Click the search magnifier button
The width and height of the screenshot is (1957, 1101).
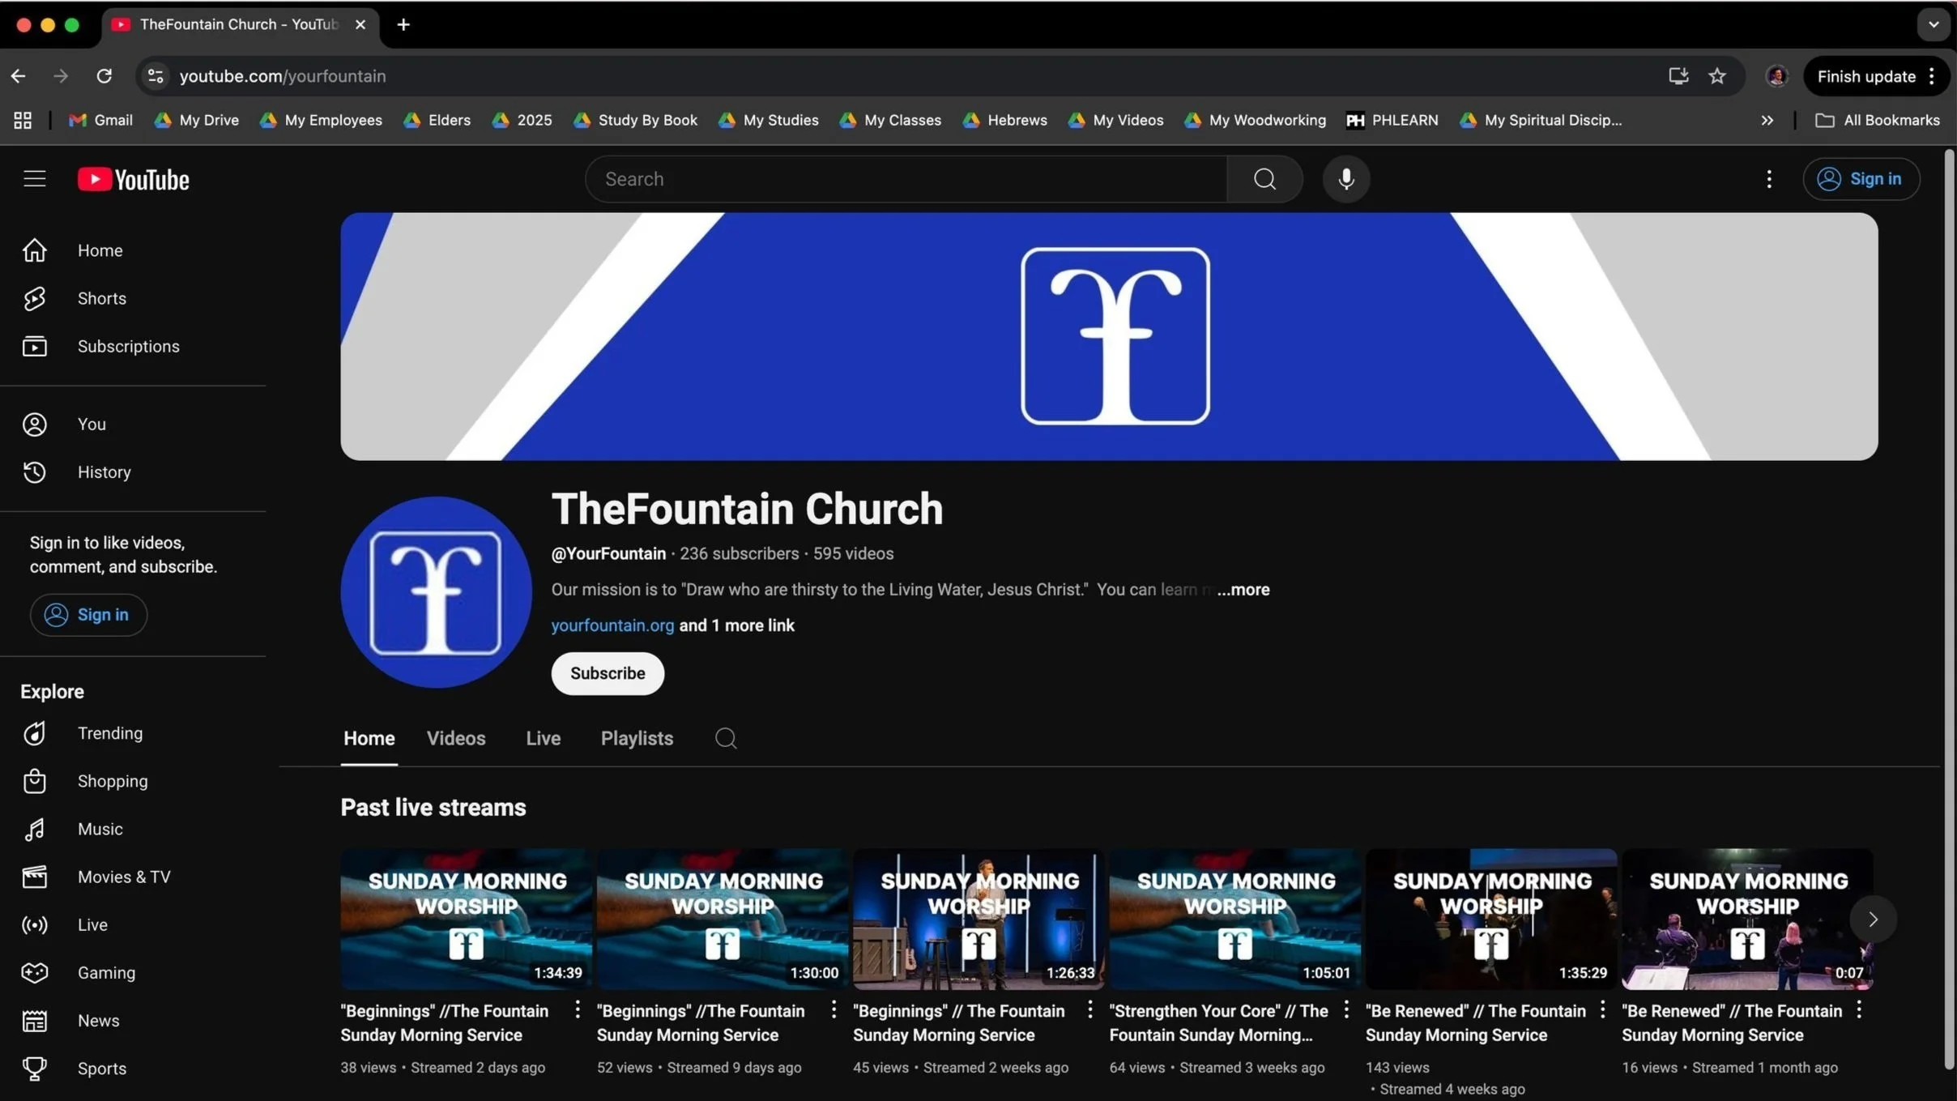[x=1264, y=179]
